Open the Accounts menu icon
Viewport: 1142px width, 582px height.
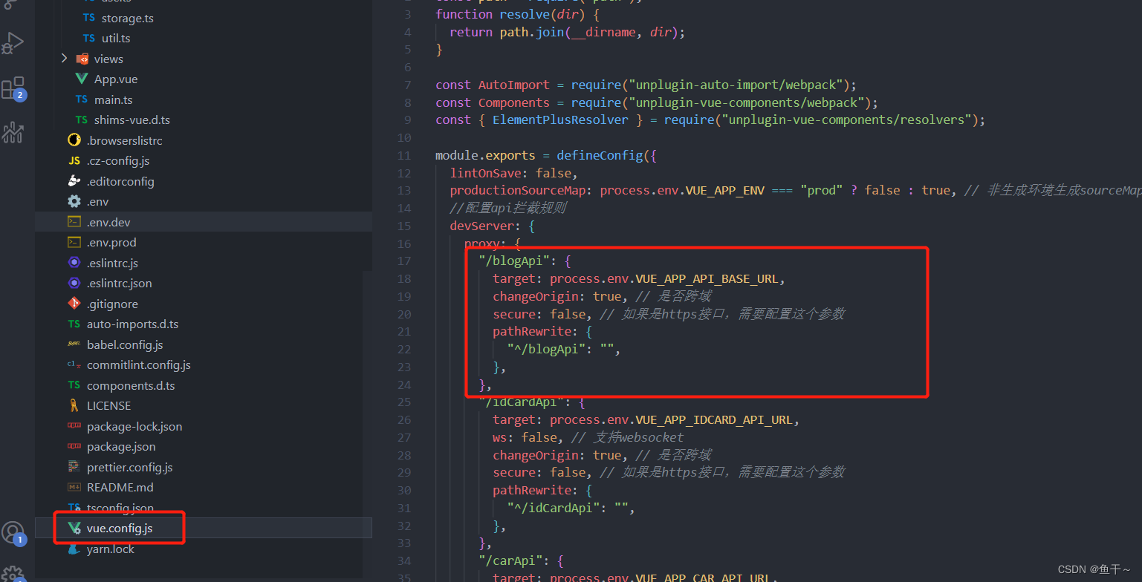click(13, 532)
